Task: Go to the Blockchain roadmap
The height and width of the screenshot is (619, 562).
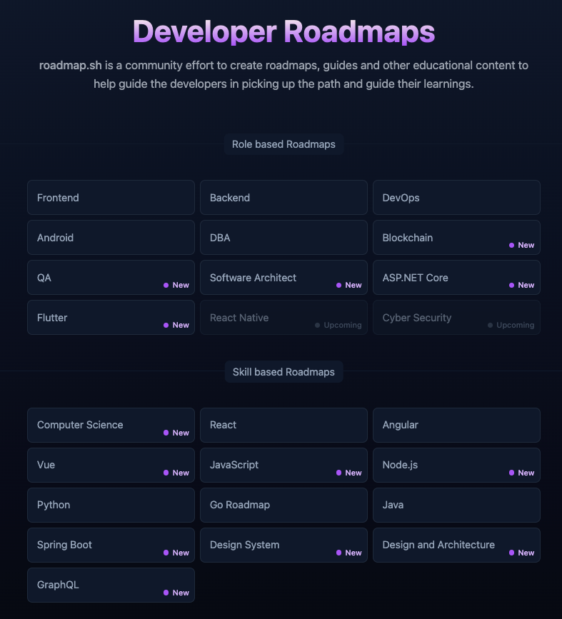Action: pos(456,238)
